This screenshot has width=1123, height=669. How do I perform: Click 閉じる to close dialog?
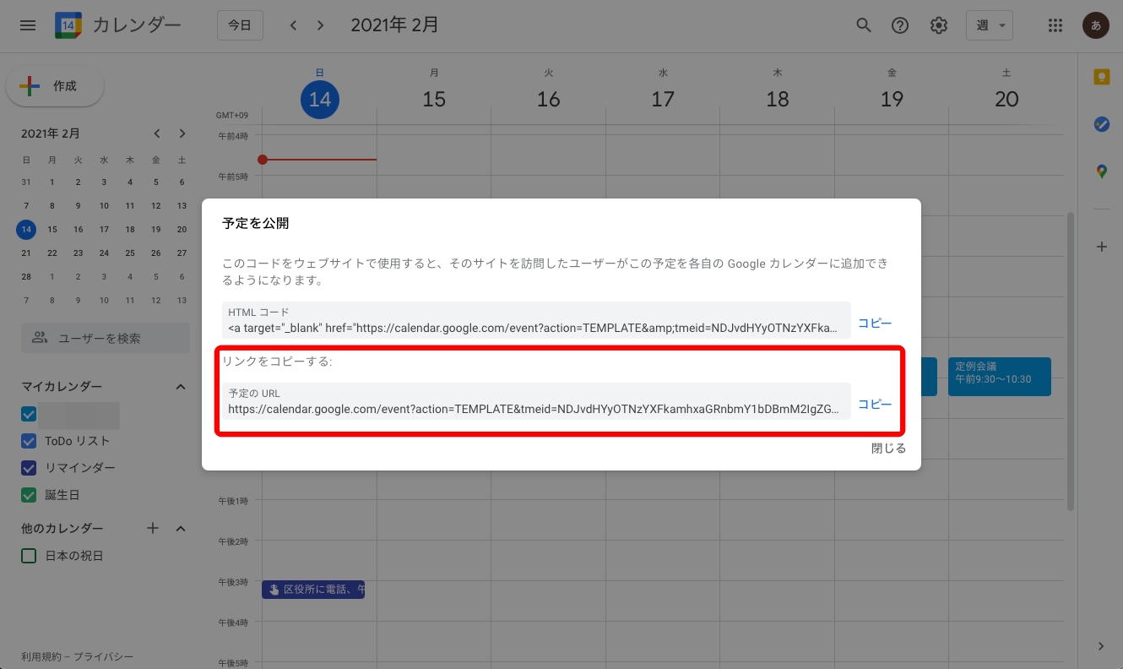tap(888, 449)
